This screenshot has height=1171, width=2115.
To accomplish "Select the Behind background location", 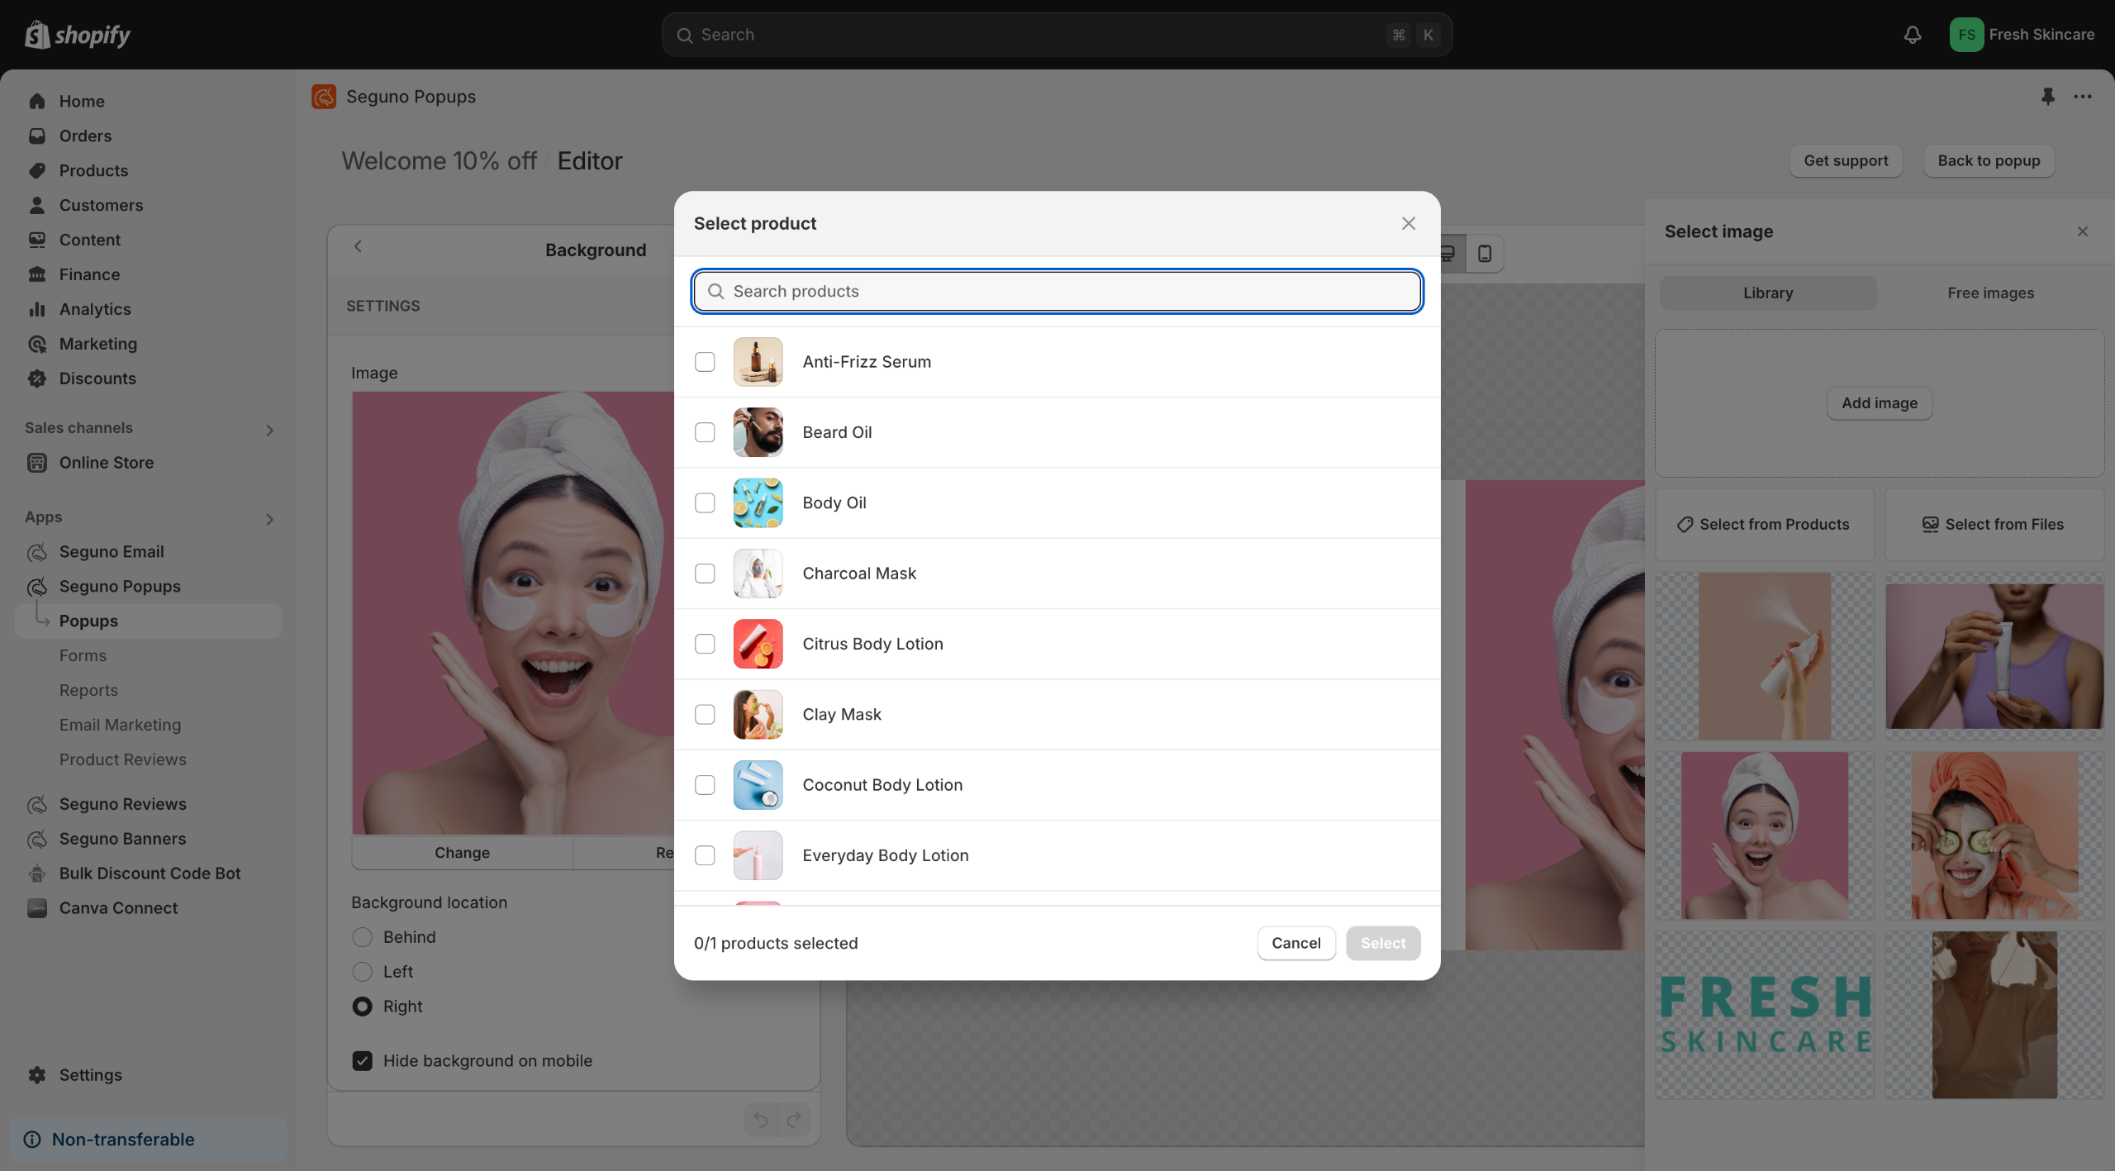I will [362, 937].
